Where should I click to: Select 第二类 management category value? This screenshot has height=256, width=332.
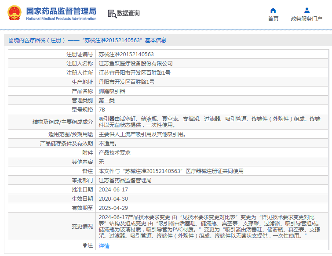pos(107,101)
